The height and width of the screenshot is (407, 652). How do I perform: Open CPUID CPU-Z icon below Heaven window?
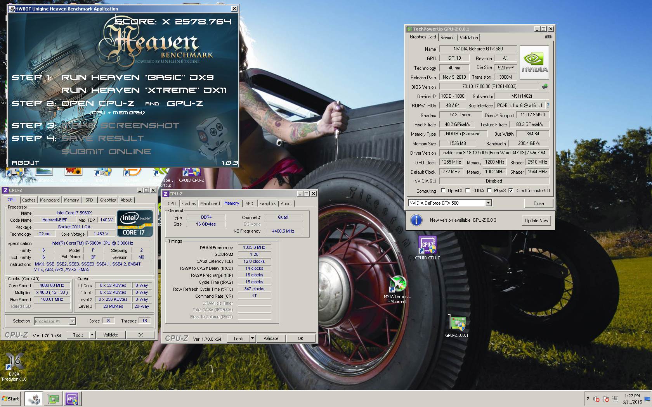pyautogui.click(x=191, y=175)
